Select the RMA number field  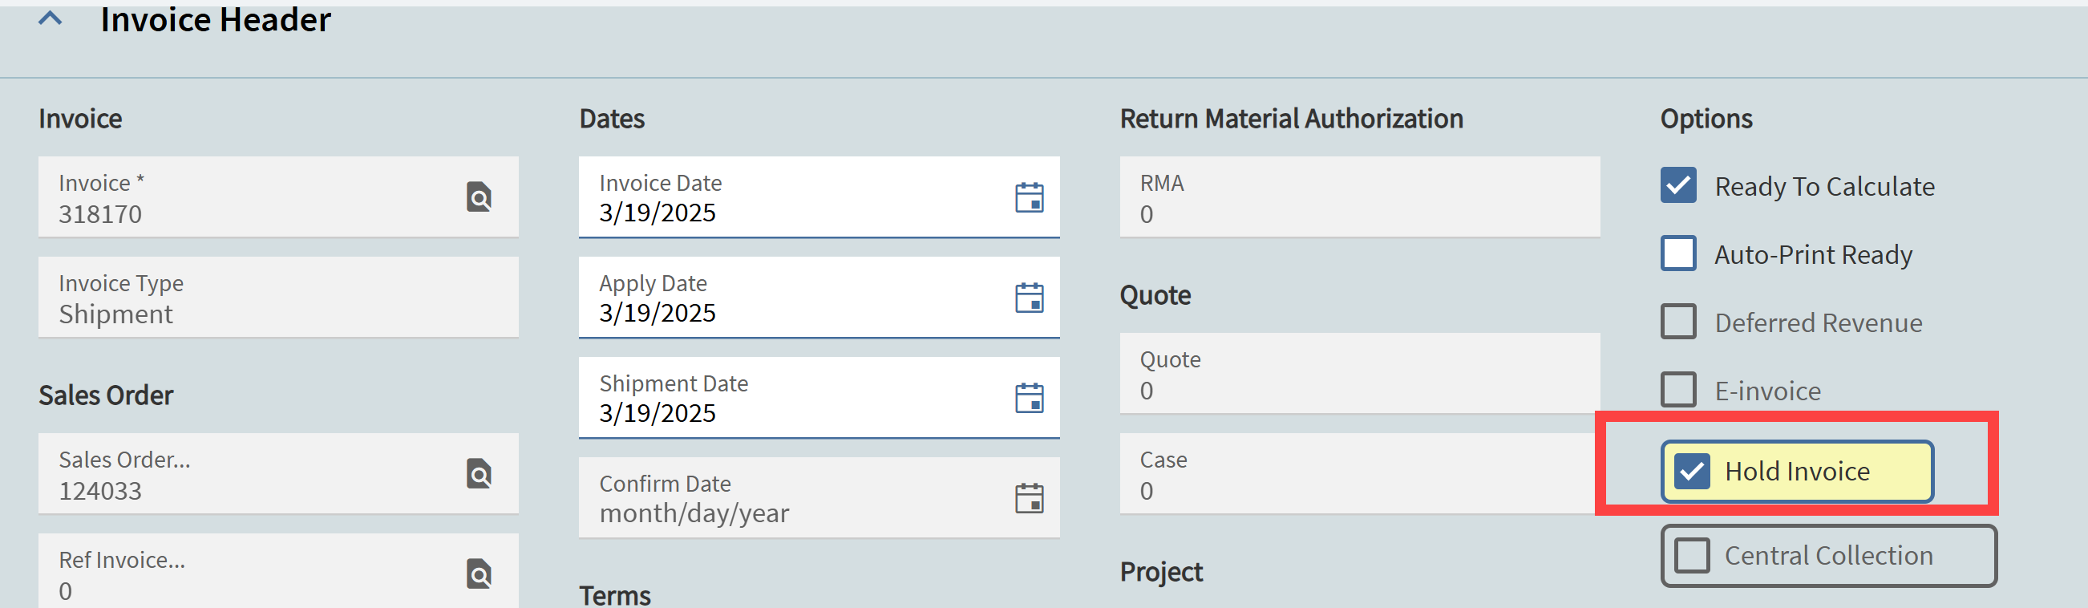tap(1359, 197)
